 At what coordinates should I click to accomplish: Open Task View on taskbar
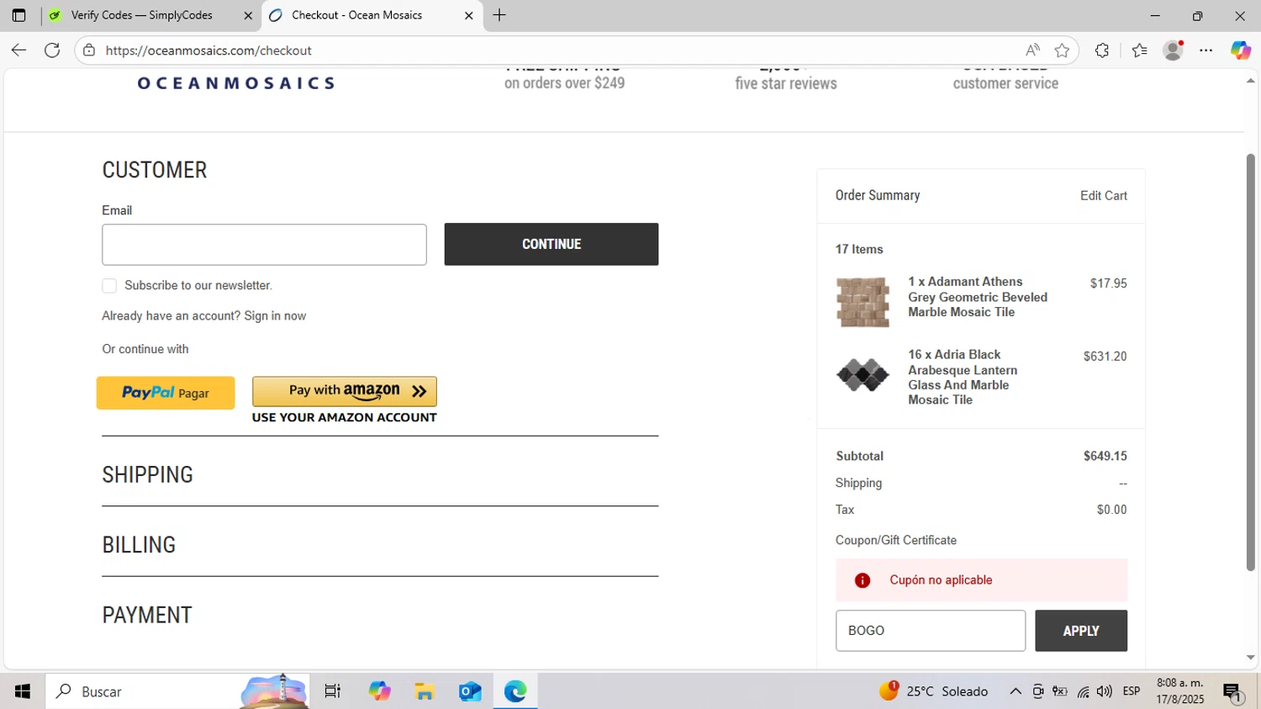[333, 691]
